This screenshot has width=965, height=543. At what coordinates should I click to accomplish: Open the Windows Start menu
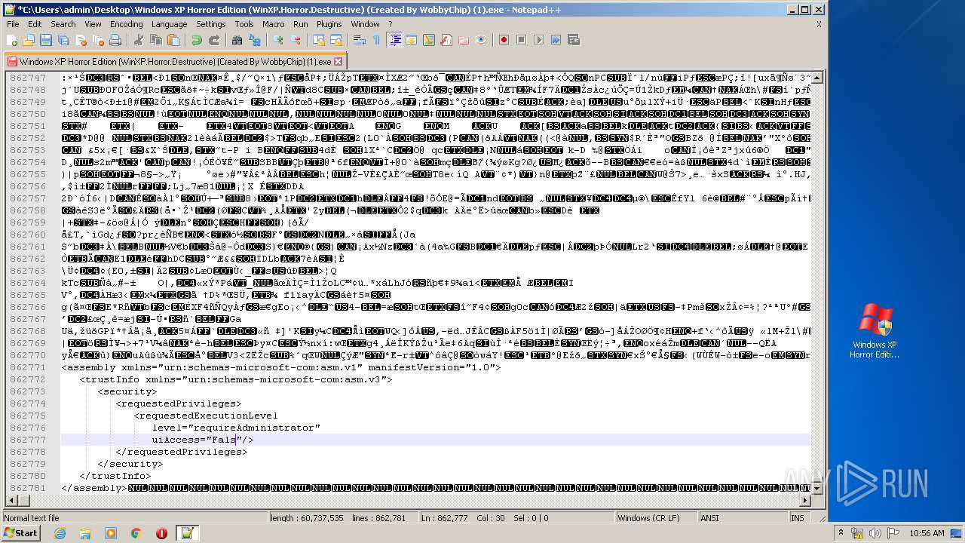click(20, 533)
